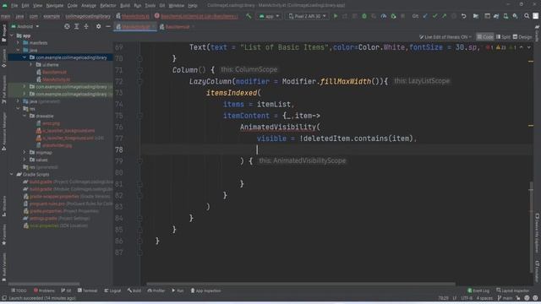
Task: Open the Event Log
Action: point(478,290)
